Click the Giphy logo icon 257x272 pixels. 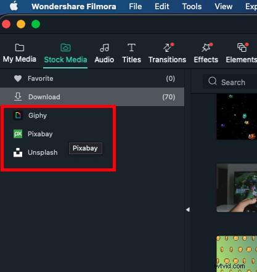tap(18, 115)
